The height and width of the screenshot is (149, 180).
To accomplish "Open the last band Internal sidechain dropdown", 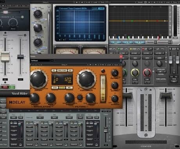I will tap(90, 145).
